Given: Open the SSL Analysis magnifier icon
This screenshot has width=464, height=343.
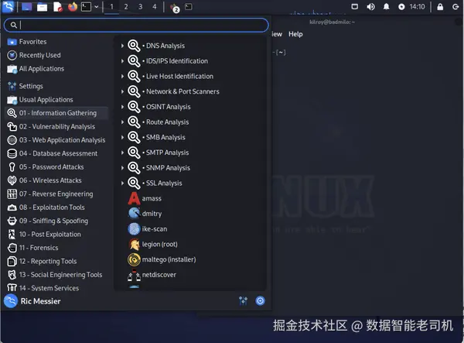Looking at the screenshot, I should [x=134, y=183].
